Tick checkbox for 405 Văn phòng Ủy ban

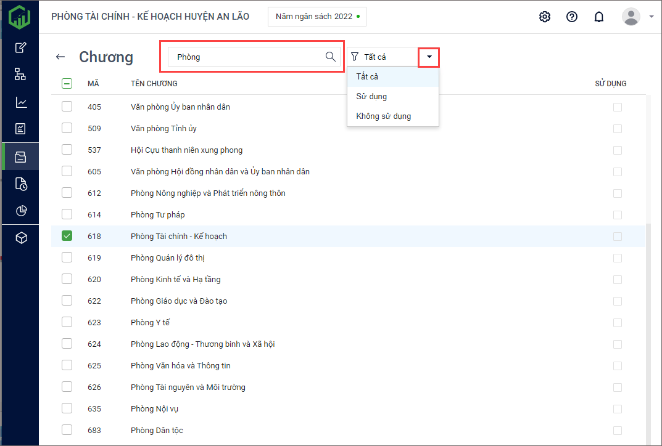click(x=67, y=107)
